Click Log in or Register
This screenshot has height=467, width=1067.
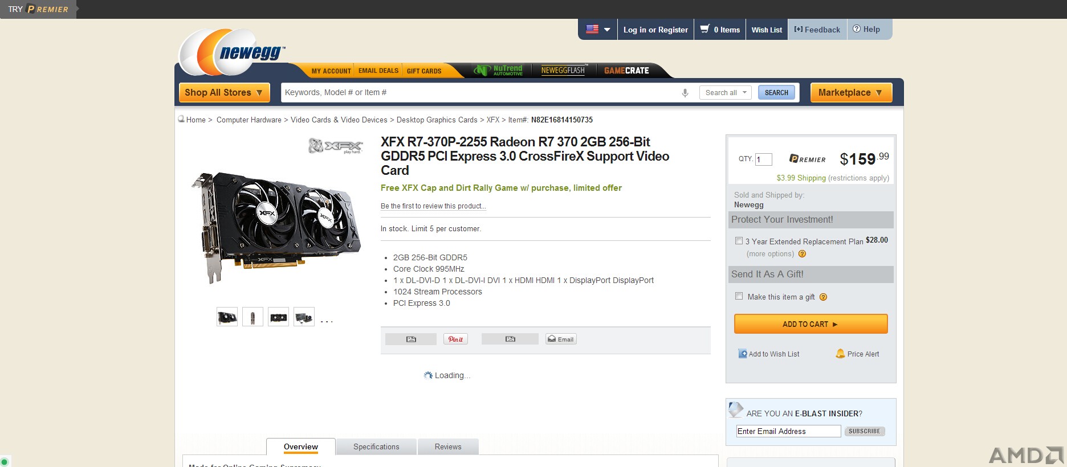(x=655, y=30)
